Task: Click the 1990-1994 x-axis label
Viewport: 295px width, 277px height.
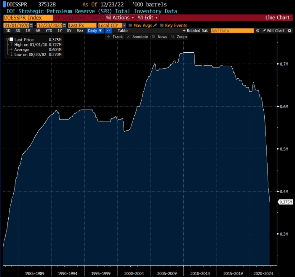Action: 68,273
